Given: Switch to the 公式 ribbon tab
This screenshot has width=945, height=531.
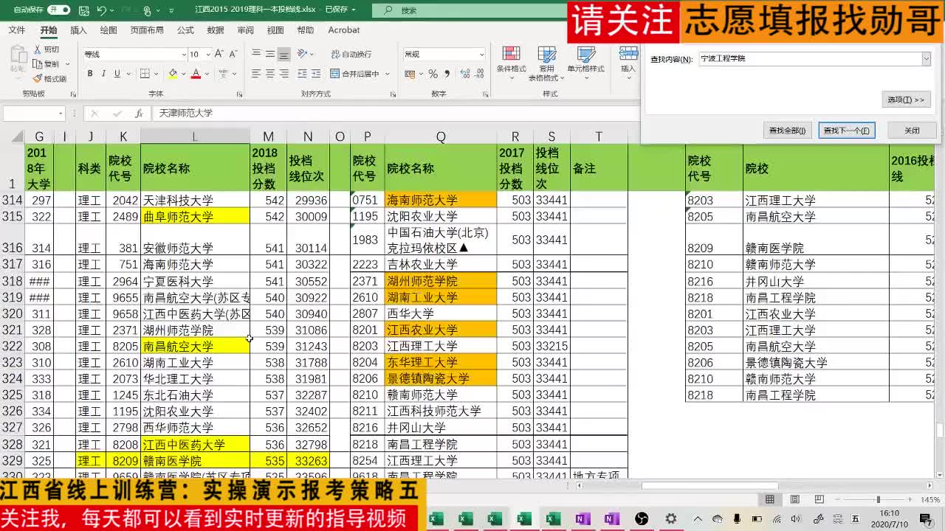Looking at the screenshot, I should pos(185,30).
